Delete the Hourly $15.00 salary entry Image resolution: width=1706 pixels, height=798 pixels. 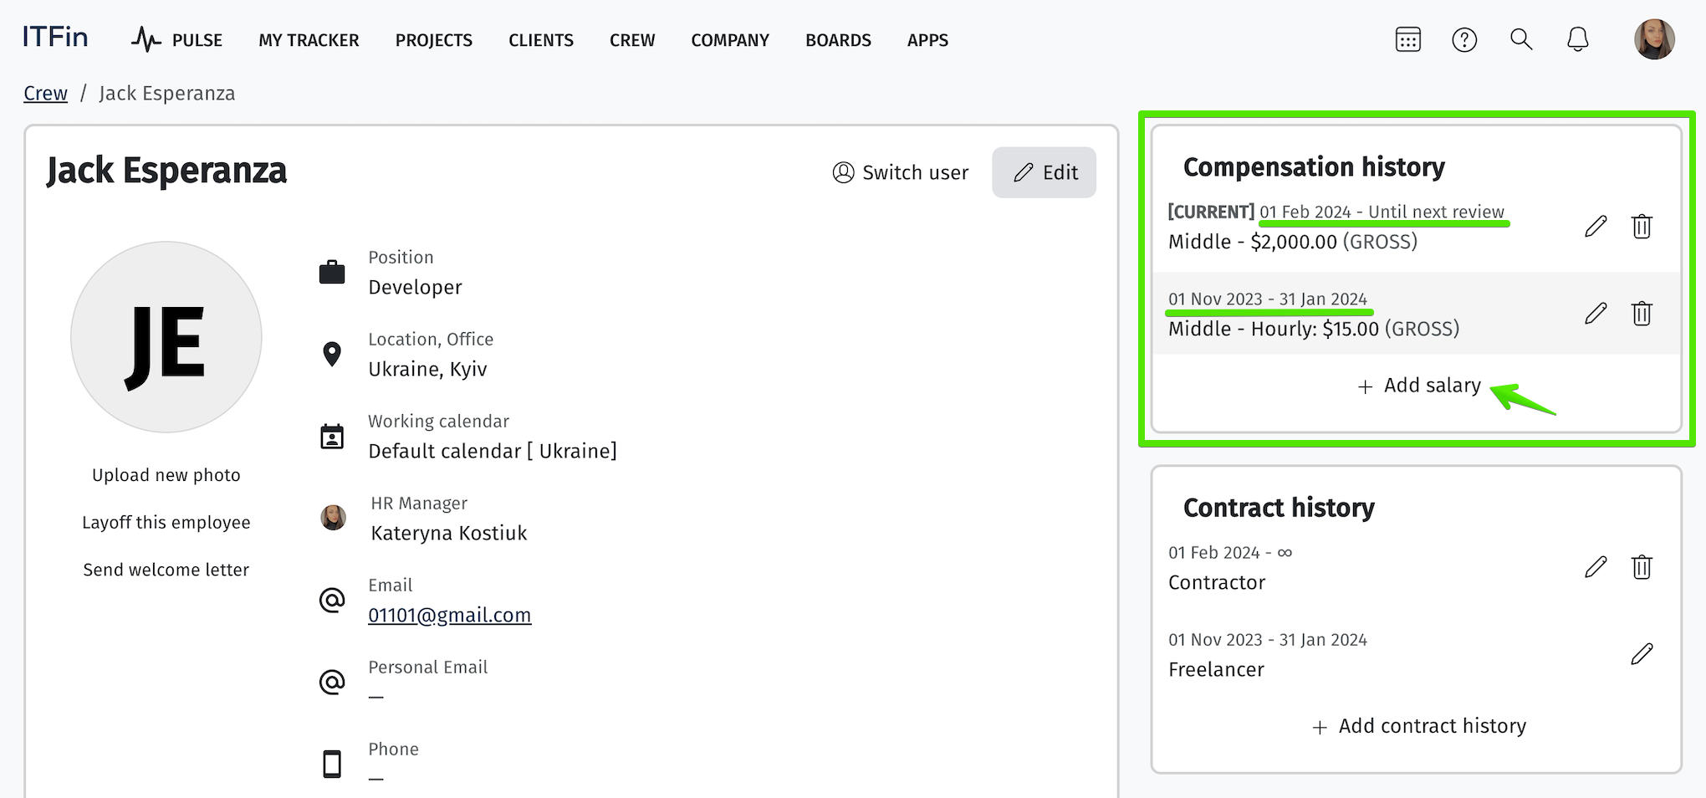tap(1642, 314)
